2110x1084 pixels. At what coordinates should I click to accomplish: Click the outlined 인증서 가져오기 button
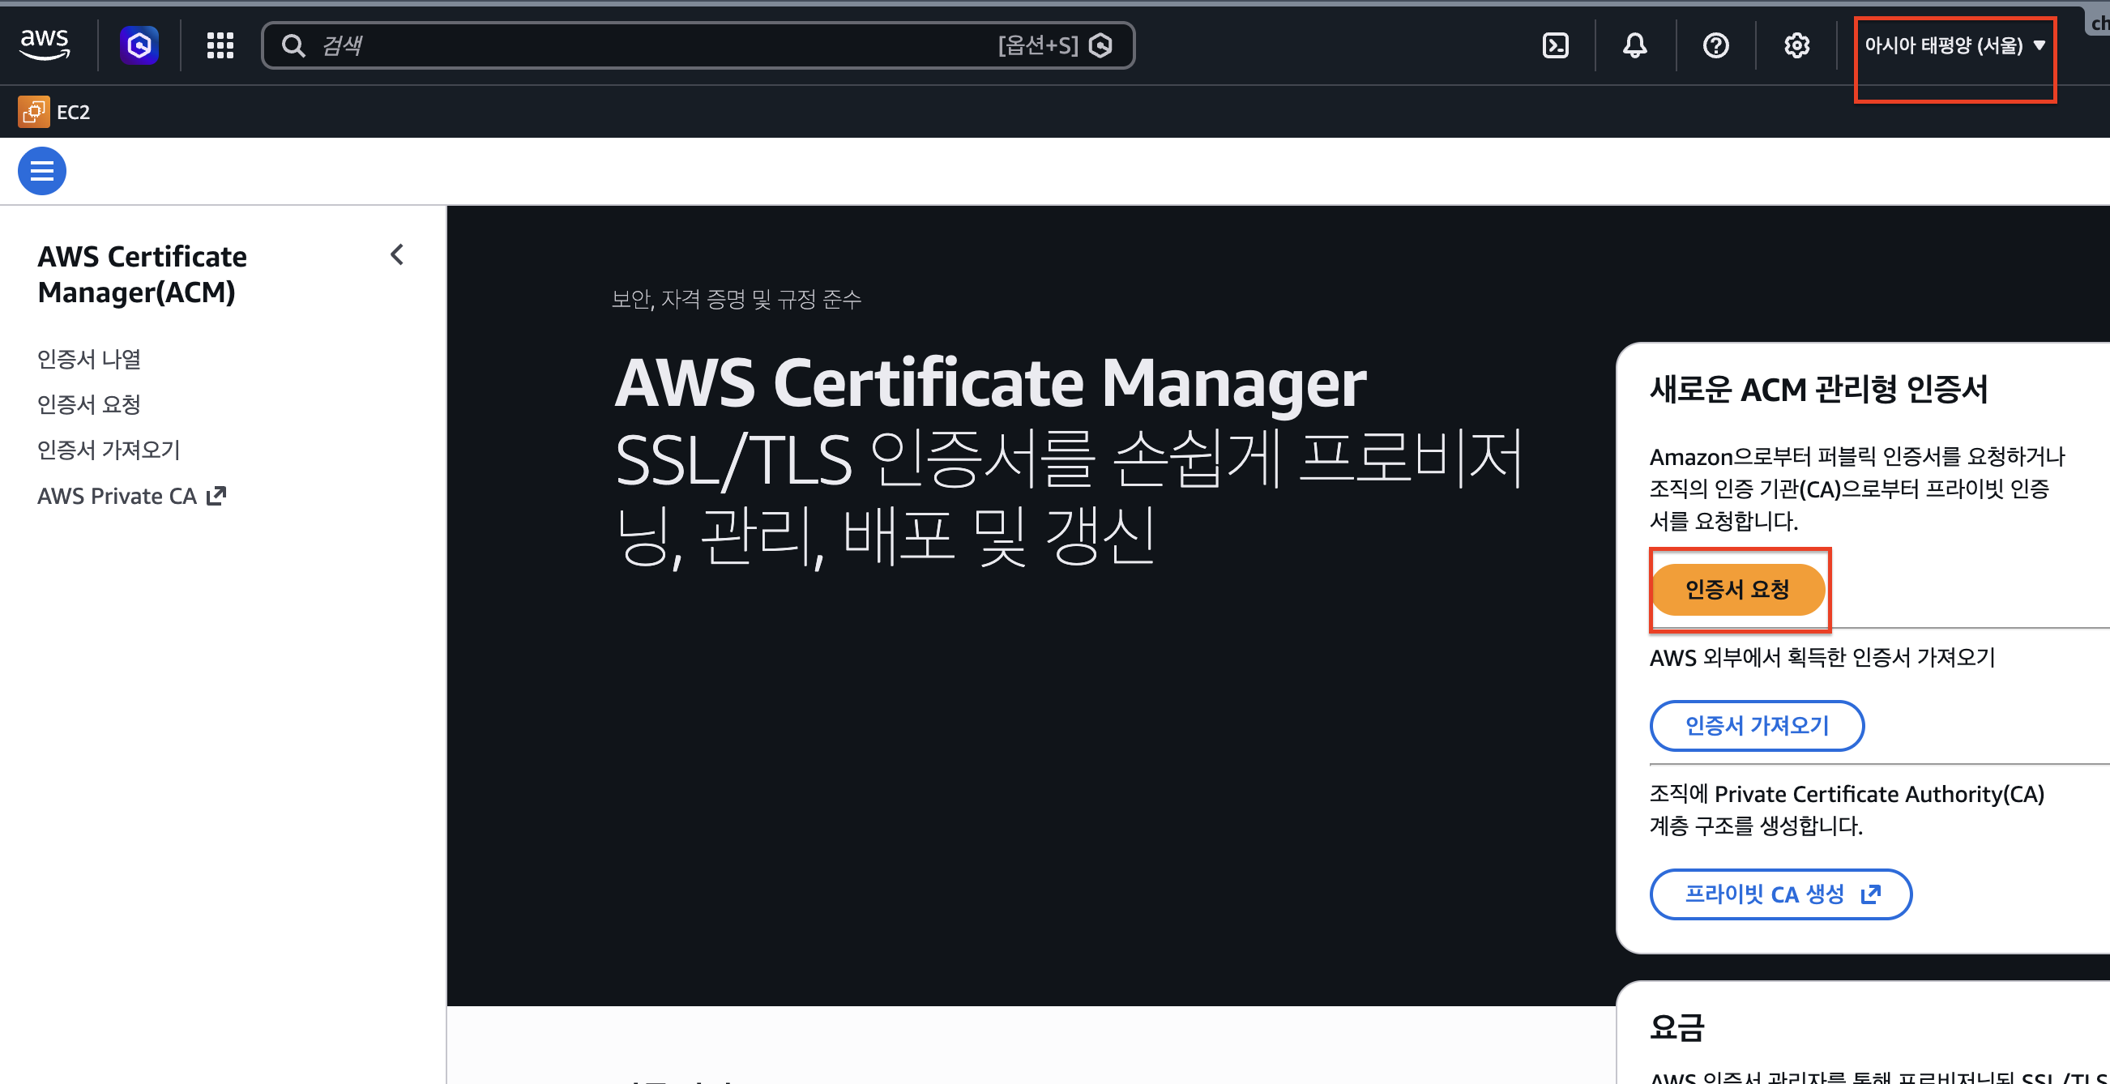pos(1757,725)
